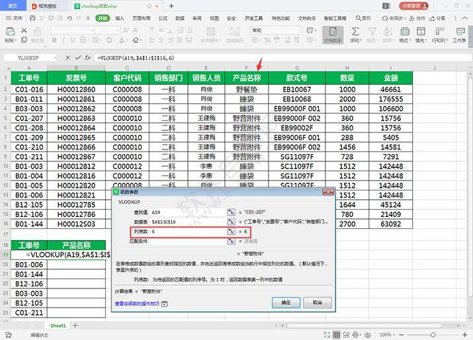
Task: Click the Sort (排序) A-Z icon
Action: (388, 31)
